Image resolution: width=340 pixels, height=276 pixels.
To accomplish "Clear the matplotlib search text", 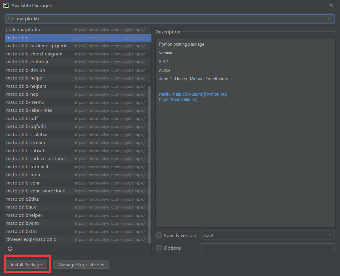I will 329,19.
